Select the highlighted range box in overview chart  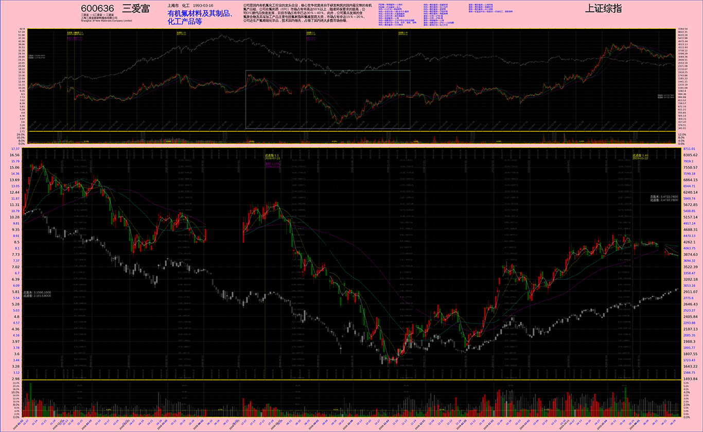click(328, 99)
